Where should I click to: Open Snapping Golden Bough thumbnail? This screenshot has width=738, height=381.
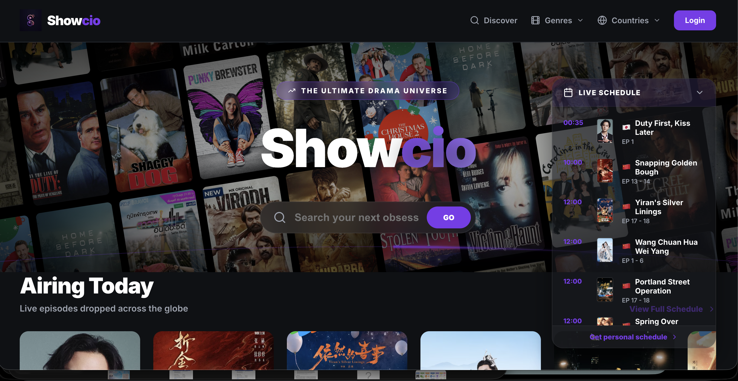pos(605,171)
